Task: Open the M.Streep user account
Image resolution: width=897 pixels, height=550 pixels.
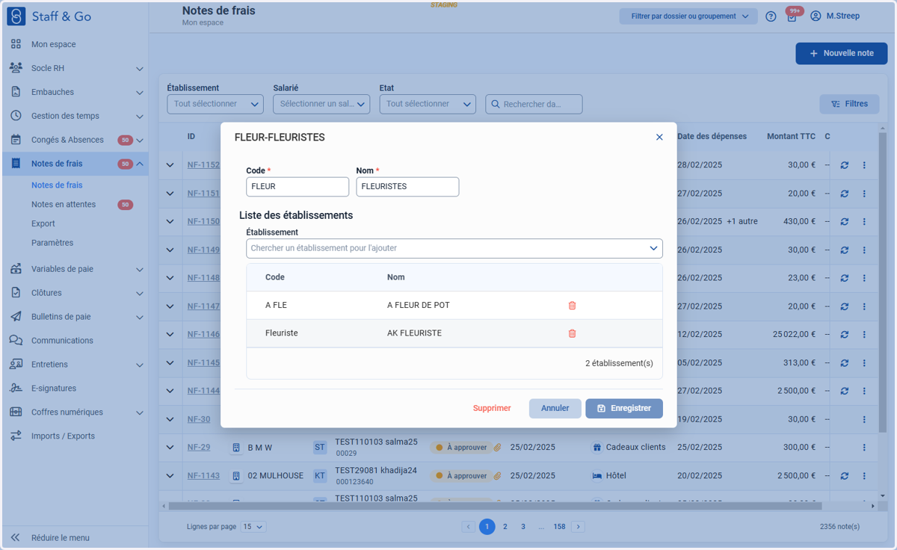Action: [835, 16]
